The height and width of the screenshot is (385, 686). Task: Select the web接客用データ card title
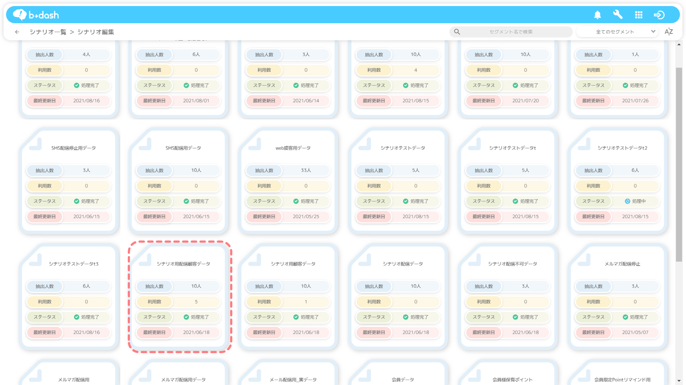(293, 148)
